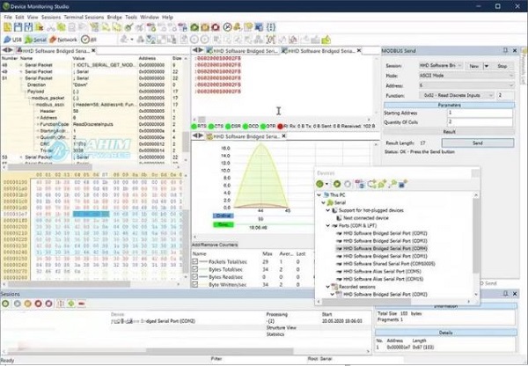This screenshot has height=366, width=528.
Task: Click the Details header in information panel
Action: click(446, 333)
